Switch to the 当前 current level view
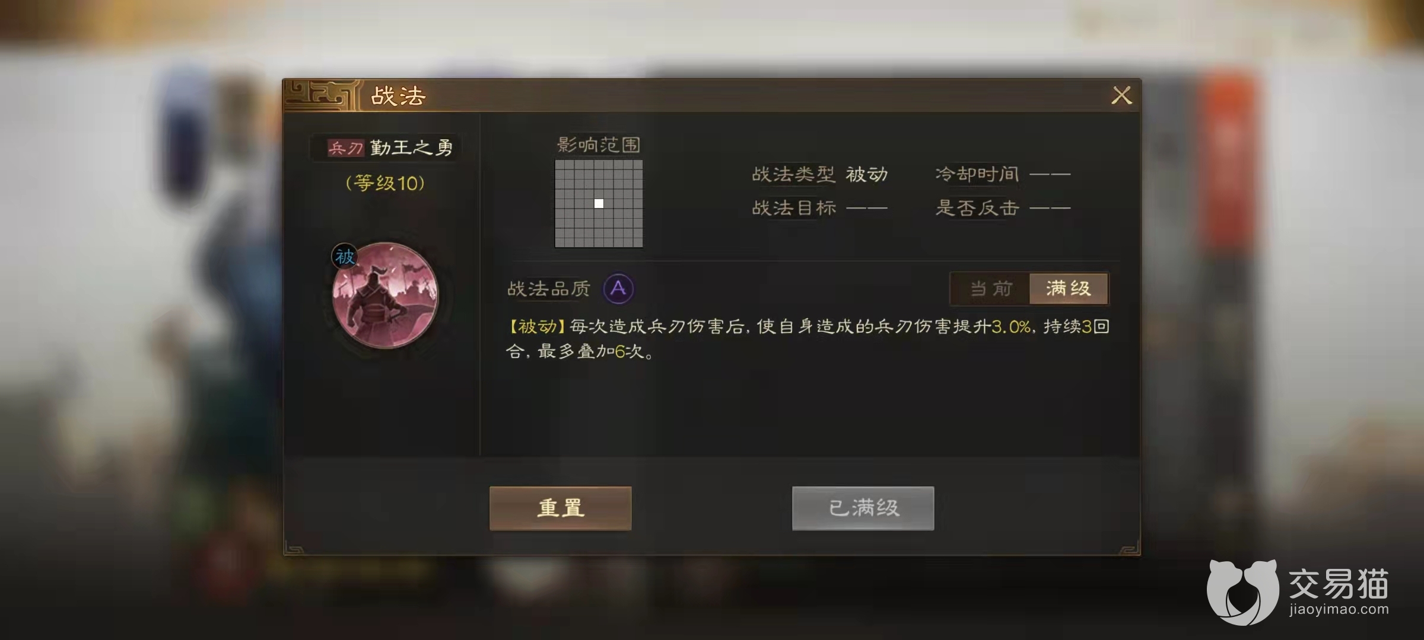 (x=990, y=289)
